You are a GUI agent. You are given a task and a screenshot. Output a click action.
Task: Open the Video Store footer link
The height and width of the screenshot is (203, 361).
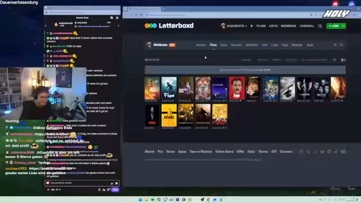point(224,152)
